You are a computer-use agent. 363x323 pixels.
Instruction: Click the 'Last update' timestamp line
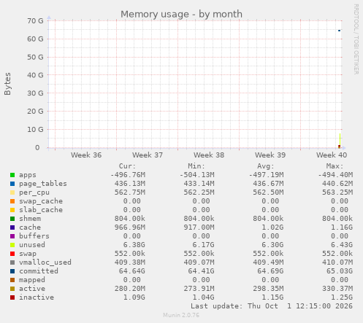pos(272,306)
